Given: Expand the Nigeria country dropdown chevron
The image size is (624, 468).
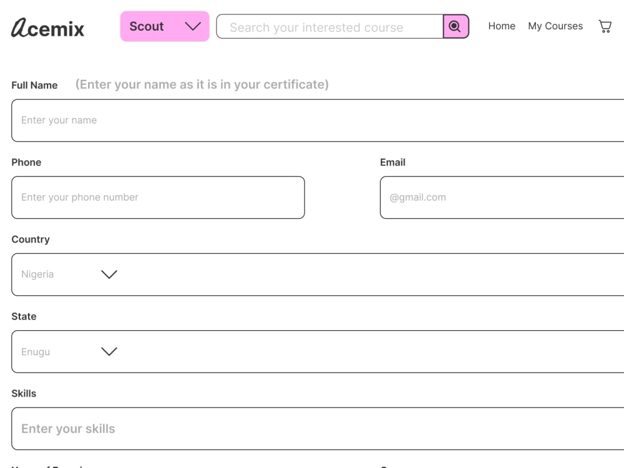Looking at the screenshot, I should pyautogui.click(x=109, y=274).
